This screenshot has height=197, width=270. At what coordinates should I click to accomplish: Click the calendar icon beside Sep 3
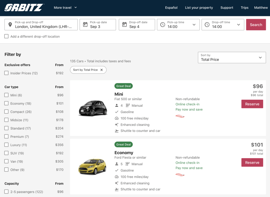85,24
